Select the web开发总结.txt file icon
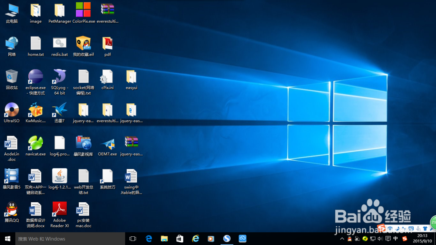This screenshot has width=436, height=245. pos(83,182)
